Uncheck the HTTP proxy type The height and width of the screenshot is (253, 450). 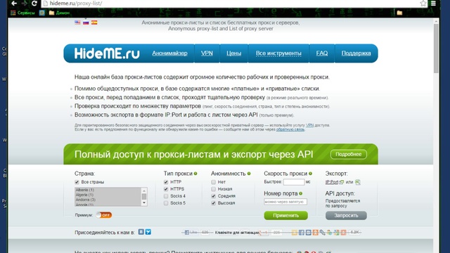pos(166,182)
